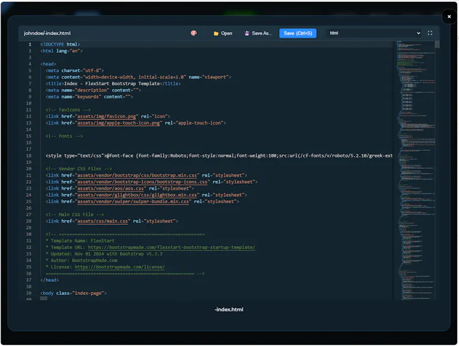The width and height of the screenshot is (459, 346).
Task: Open the color theme palette icon
Action: [193, 33]
